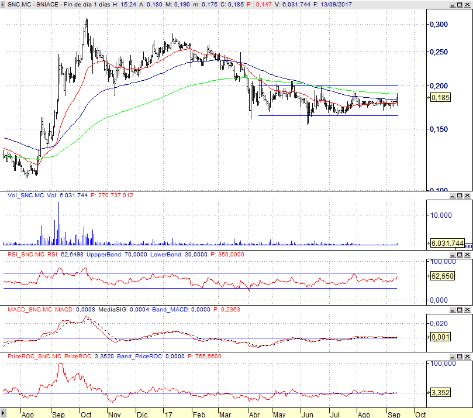Close the MACD_SNC.MC indicator pane
The image size is (473, 418).
click(468, 309)
